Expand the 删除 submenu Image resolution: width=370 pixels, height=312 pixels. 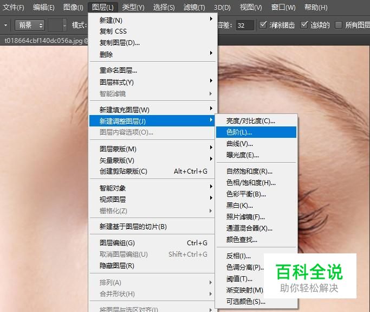(x=152, y=54)
